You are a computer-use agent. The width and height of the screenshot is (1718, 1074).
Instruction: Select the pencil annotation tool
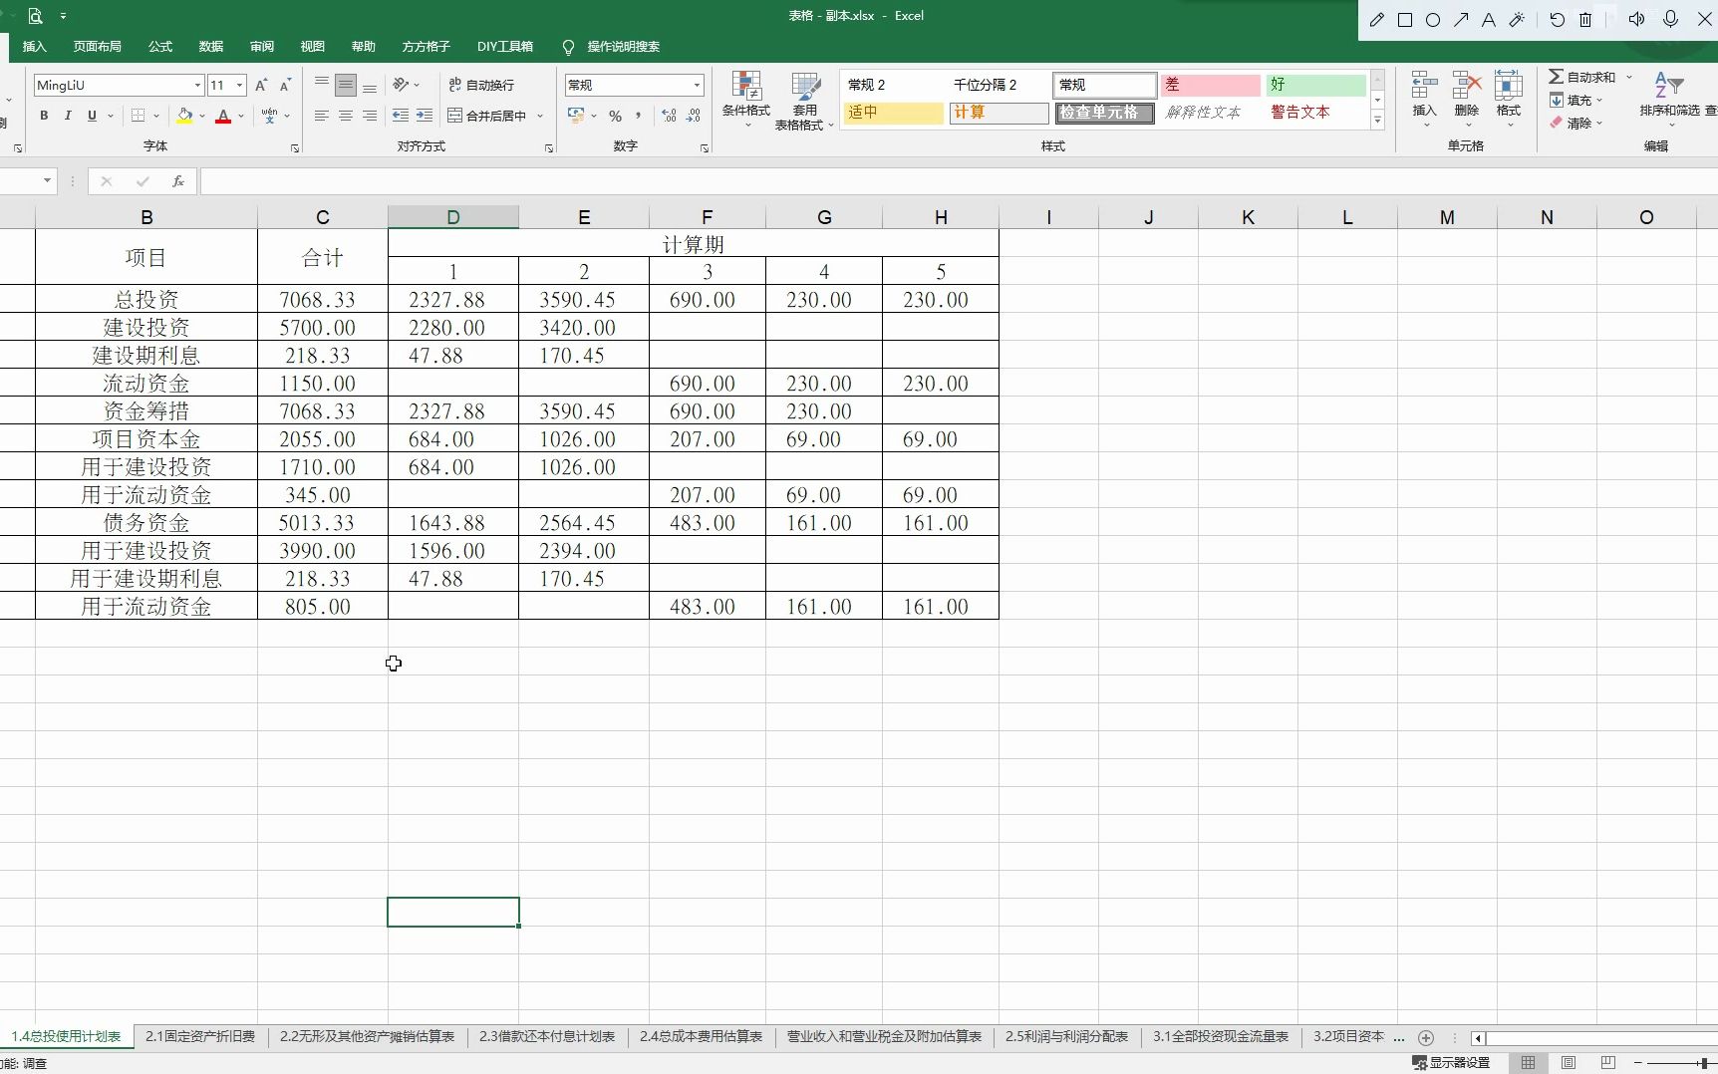1377,20
